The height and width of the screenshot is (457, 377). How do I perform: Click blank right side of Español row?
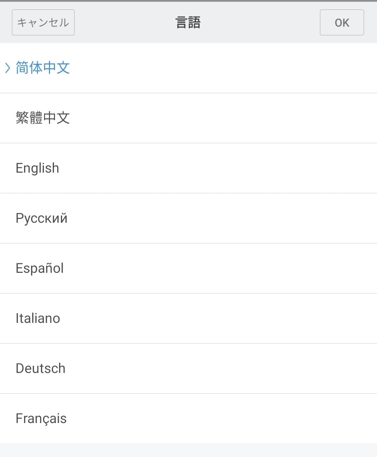tap(263, 268)
